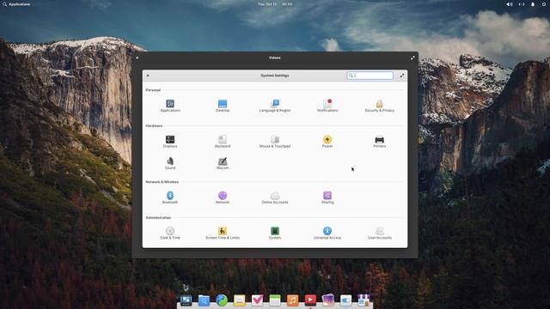
Task: Launch Files from the dock
Action: tap(204, 300)
